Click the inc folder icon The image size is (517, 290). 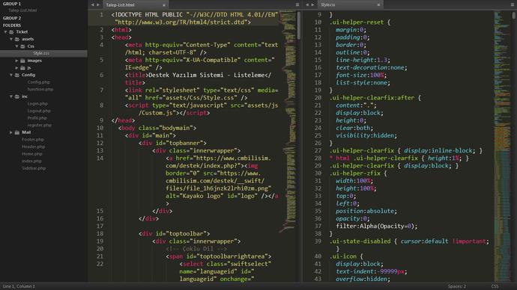(x=16, y=96)
